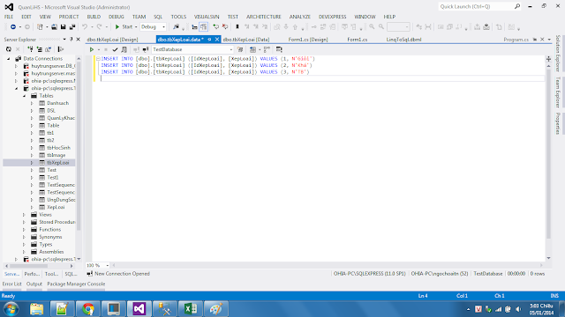Switch to Form1.cs [Design] tab
Viewport: 565px width, 317px height.
coord(308,40)
